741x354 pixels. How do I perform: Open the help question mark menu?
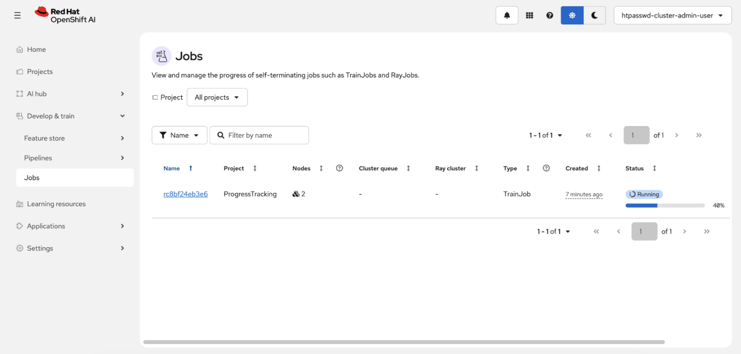click(549, 15)
